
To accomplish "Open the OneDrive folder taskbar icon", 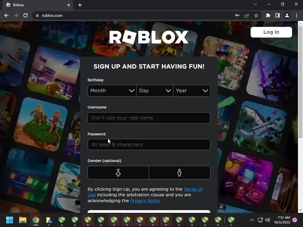I will 49,220.
